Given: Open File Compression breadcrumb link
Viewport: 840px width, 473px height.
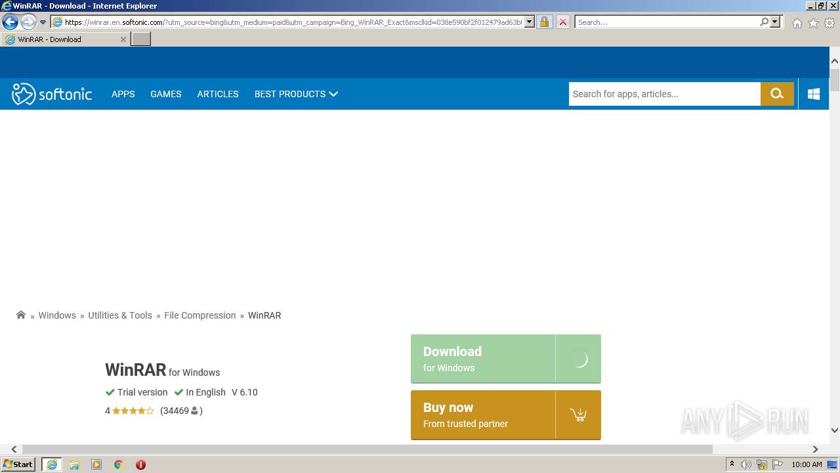Looking at the screenshot, I should (x=200, y=315).
